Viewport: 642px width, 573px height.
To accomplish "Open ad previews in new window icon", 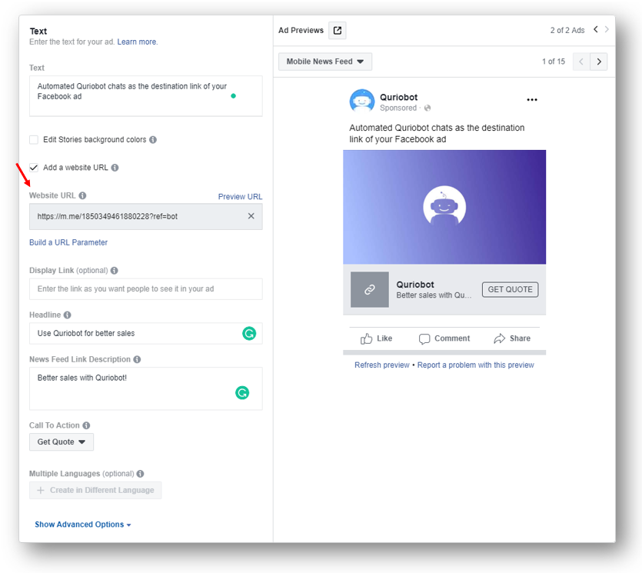I will (338, 30).
